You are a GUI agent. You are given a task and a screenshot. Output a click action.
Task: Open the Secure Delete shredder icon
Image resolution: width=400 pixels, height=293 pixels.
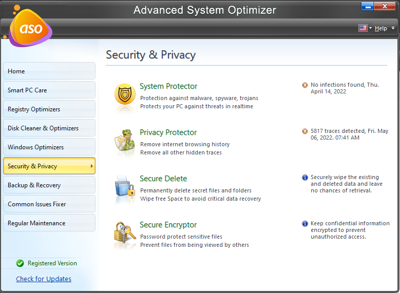click(125, 186)
